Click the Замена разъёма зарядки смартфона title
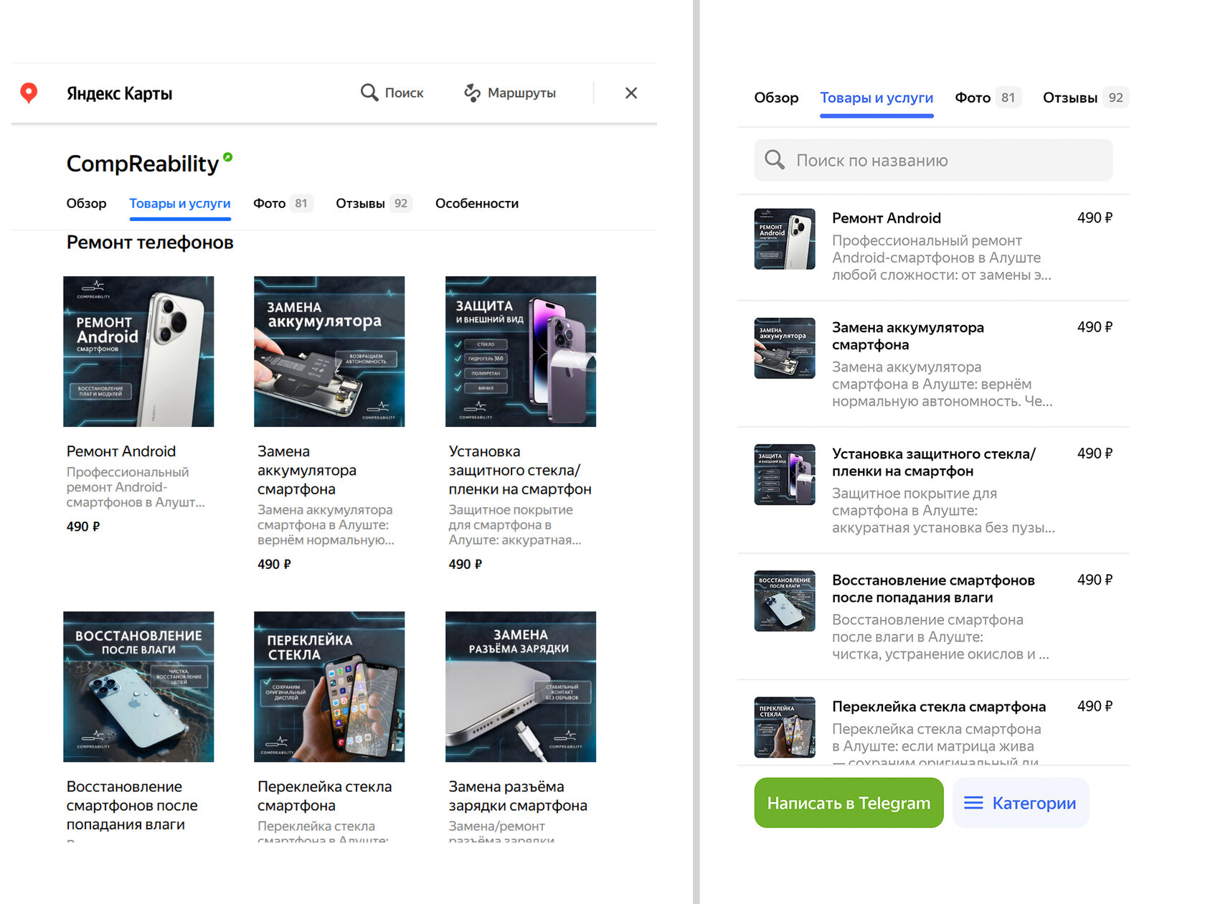This screenshot has height=904, width=1205. 518,796
